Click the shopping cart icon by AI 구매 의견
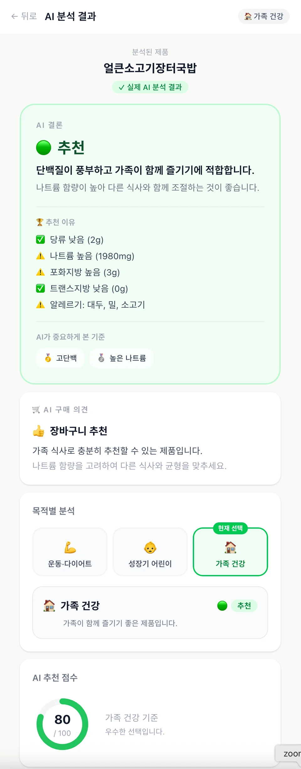 [36, 410]
